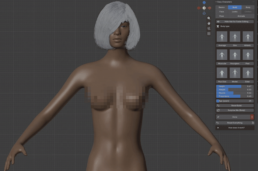Viewport: 258px width, 171px height.
Task: Click the Done checkmark icon
Action: coord(218,117)
